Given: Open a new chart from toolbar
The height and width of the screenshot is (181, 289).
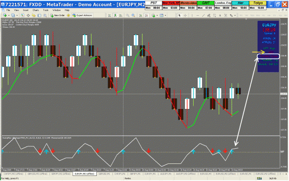Looking at the screenshot, I should point(5,15).
